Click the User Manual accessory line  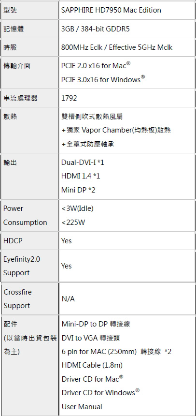coord(82,406)
